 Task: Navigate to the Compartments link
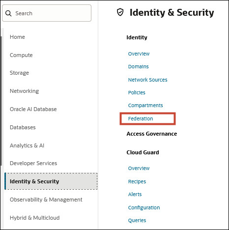(x=145, y=105)
